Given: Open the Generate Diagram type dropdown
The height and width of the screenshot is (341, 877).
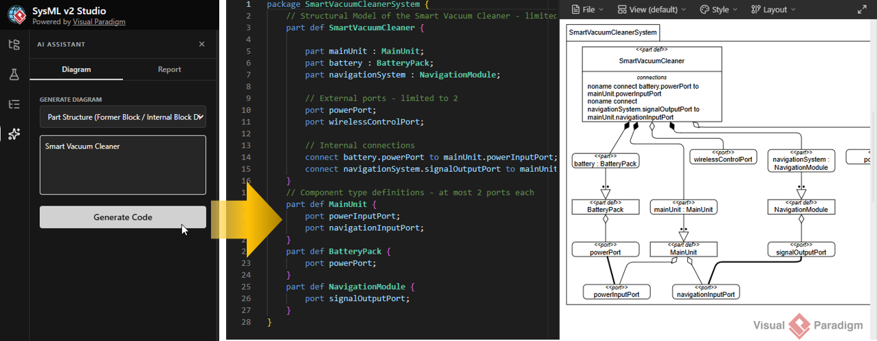Looking at the screenshot, I should point(122,117).
